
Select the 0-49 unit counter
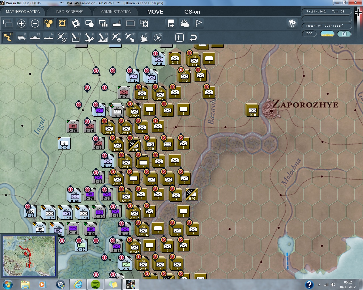pyautogui.click(x=49, y=212)
